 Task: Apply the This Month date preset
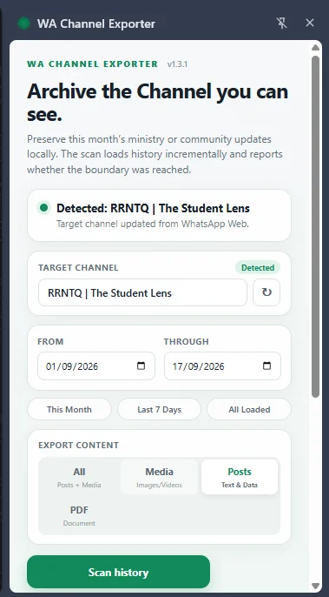tap(69, 410)
